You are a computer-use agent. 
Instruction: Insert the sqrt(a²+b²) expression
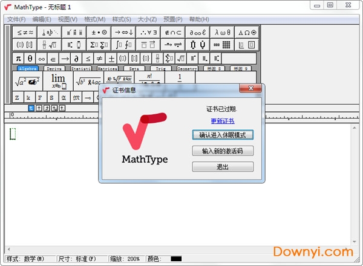click(x=28, y=81)
